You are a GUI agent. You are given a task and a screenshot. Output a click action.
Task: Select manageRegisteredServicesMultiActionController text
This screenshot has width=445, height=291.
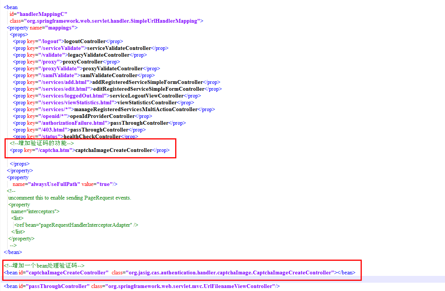pos(136,109)
